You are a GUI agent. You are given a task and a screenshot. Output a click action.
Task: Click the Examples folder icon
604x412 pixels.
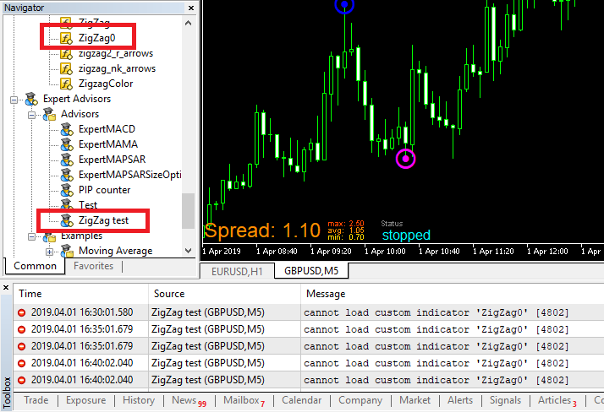coord(49,236)
